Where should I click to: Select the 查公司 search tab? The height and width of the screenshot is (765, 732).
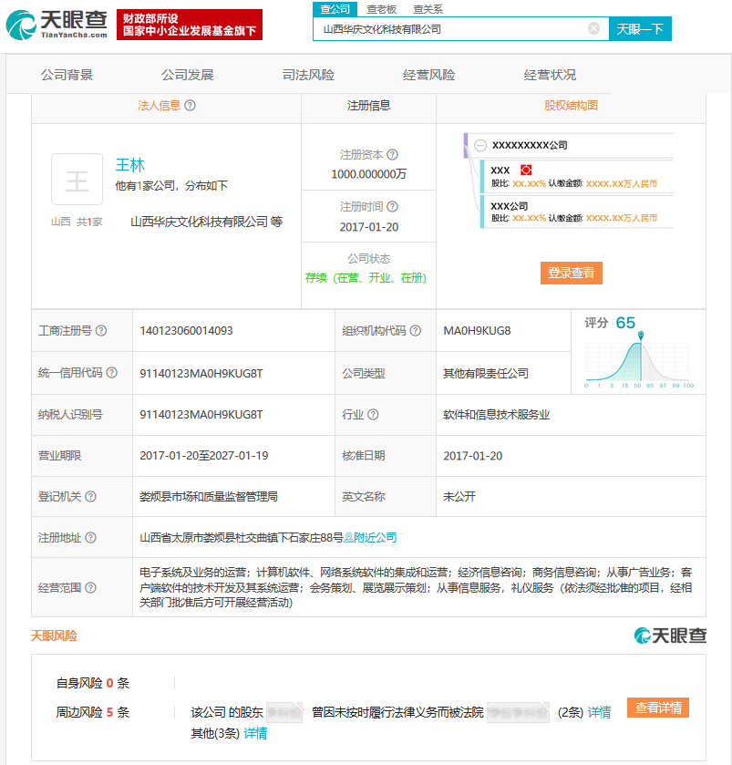tap(335, 9)
